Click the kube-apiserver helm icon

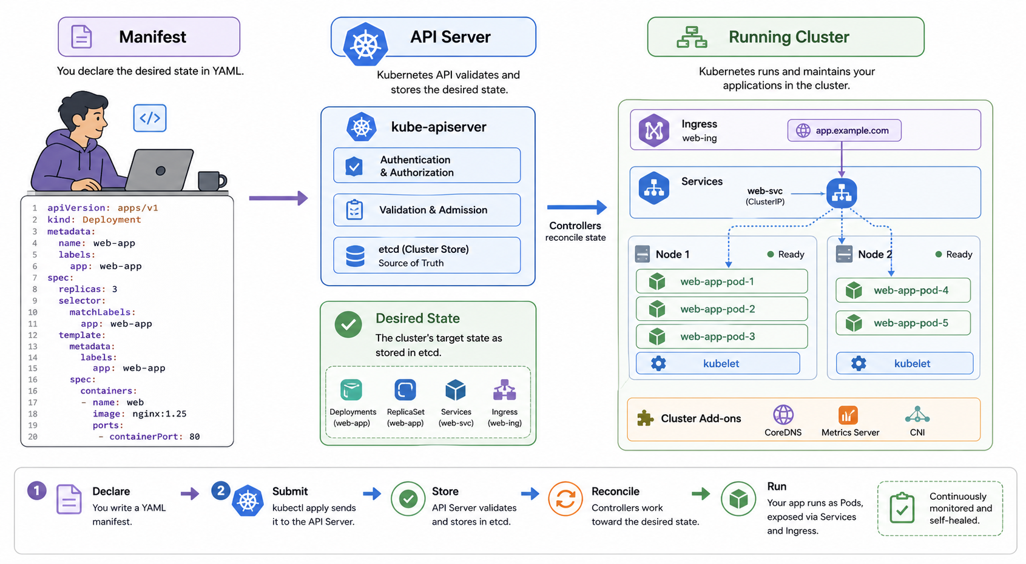point(362,127)
